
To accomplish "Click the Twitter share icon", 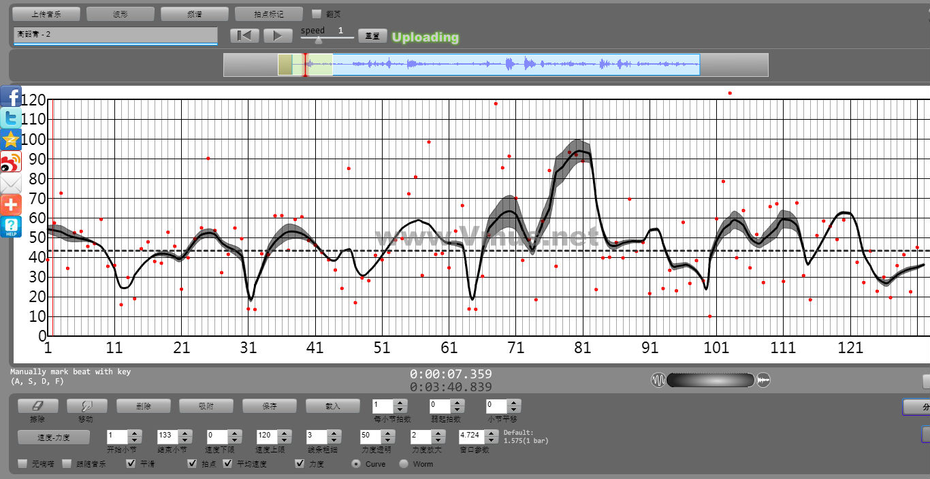I will click(11, 118).
